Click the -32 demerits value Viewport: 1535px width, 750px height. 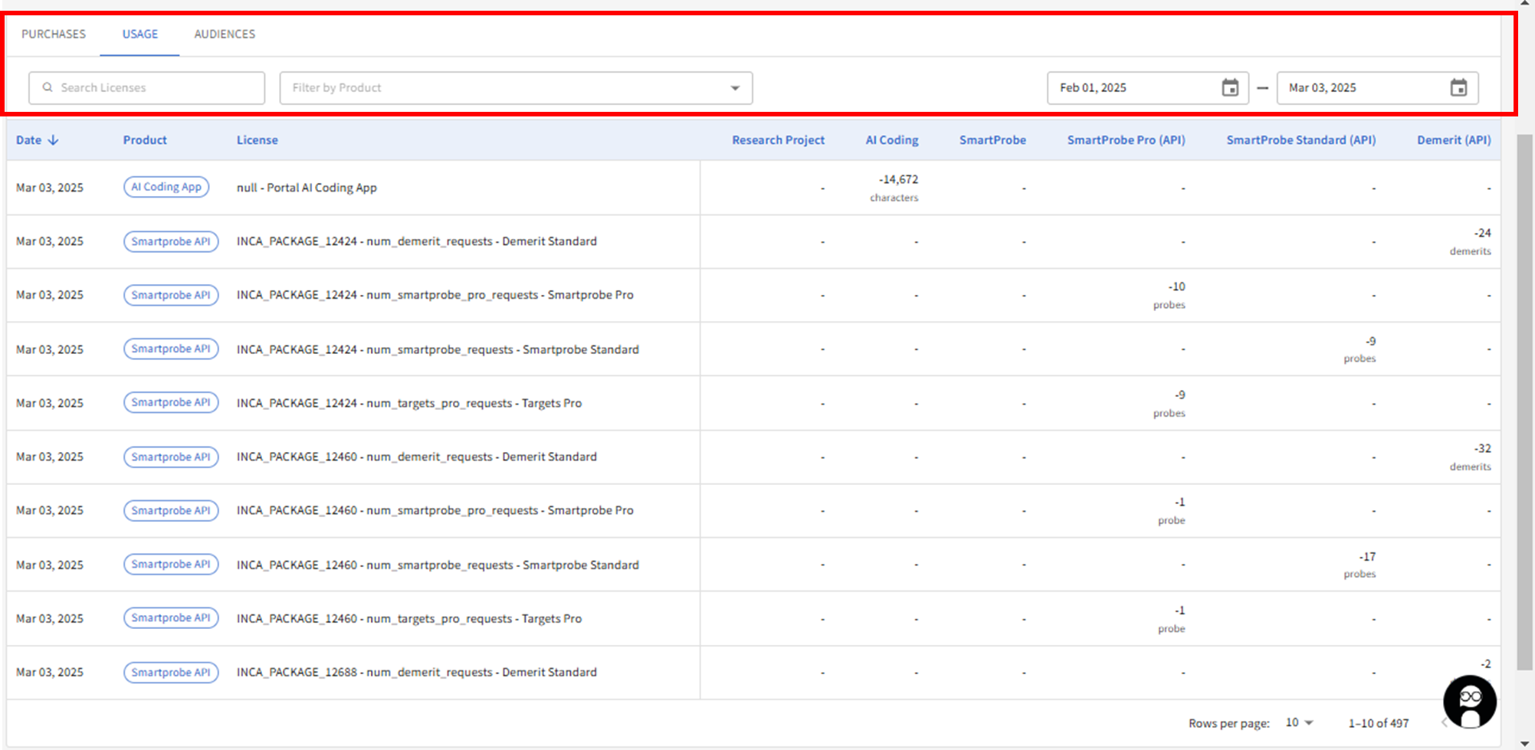1471,457
